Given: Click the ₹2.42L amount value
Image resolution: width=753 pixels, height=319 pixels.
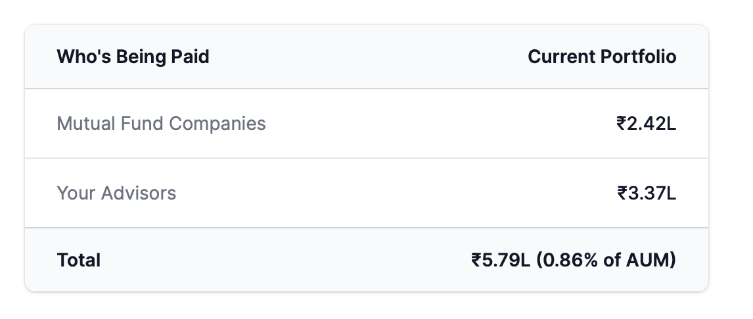Looking at the screenshot, I should [646, 124].
